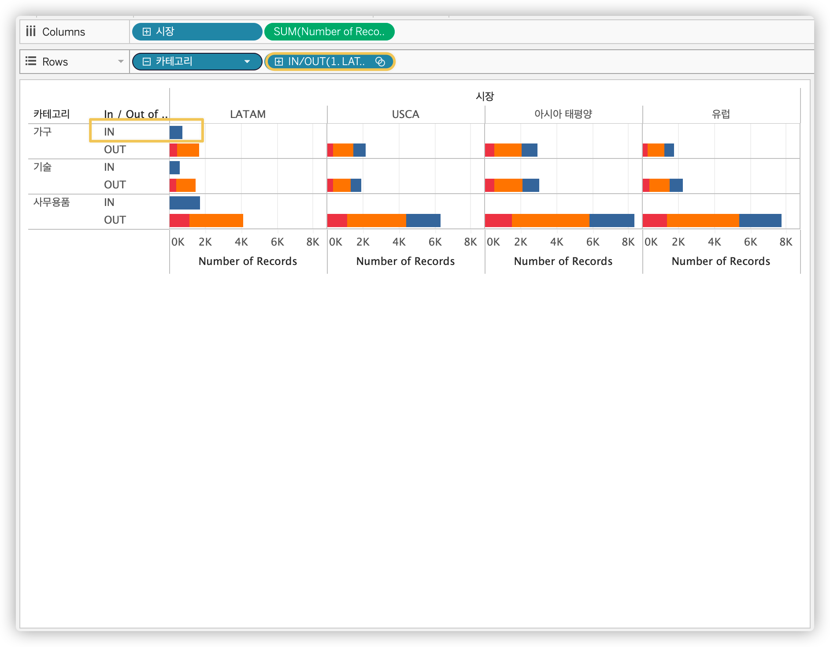Screen dimensions: 830x647
Task: Open the 카테고리 pill dropdown menu
Action: pyautogui.click(x=247, y=62)
